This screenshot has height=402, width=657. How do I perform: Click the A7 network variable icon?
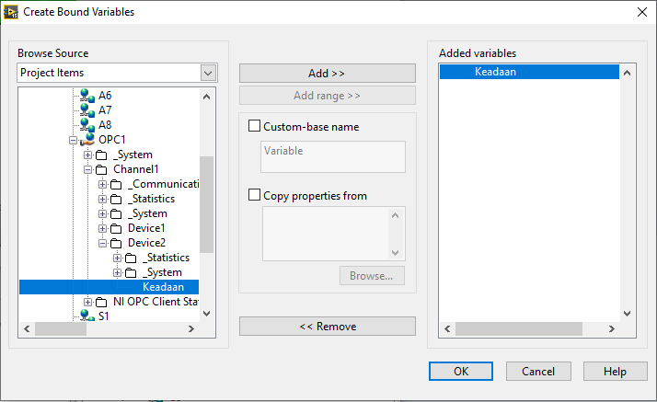(87, 110)
